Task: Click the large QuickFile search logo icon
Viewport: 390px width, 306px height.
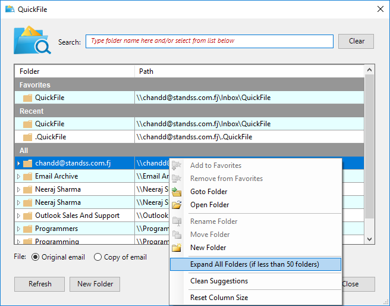Action: 33,40
